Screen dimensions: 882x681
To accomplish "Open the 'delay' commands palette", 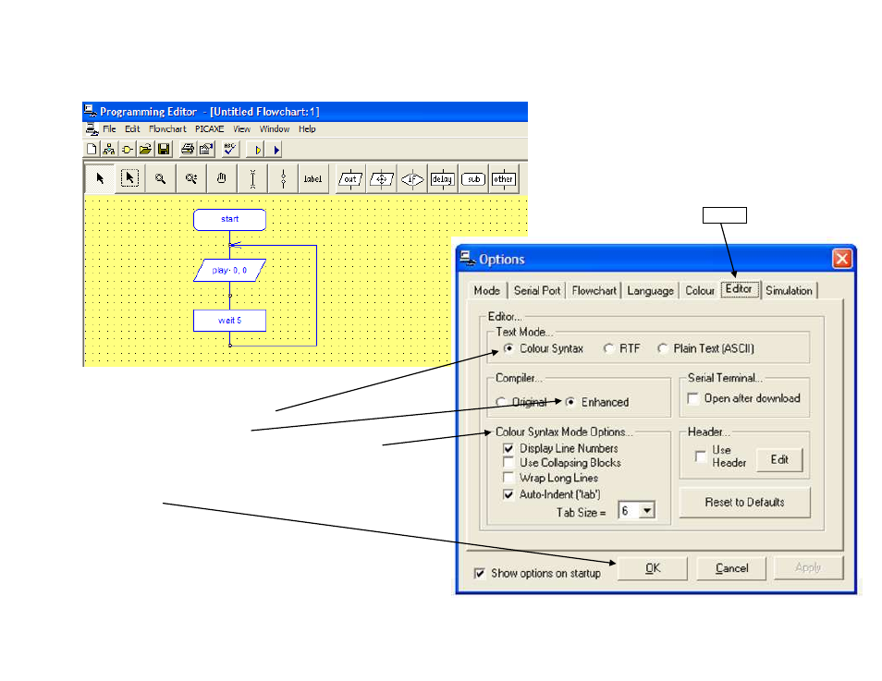I will (x=442, y=179).
